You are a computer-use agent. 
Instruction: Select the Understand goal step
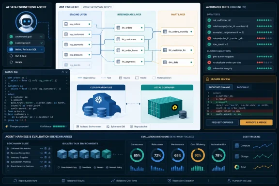[x=26, y=36]
